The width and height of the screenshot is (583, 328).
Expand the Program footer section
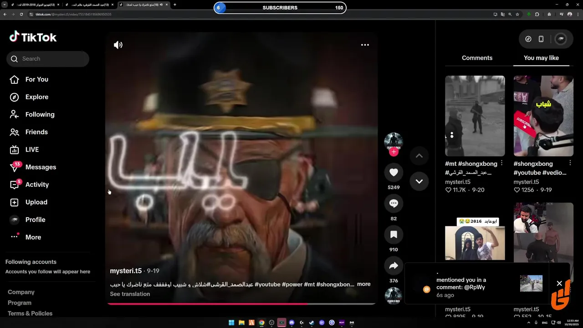pyautogui.click(x=20, y=302)
